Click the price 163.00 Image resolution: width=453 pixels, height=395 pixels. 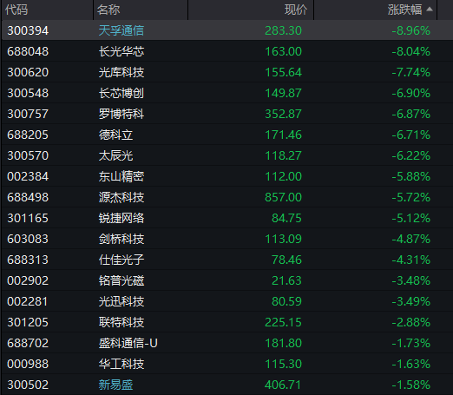pos(283,51)
